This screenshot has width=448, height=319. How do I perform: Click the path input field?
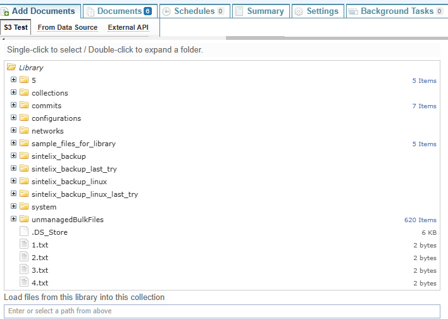coord(221,311)
